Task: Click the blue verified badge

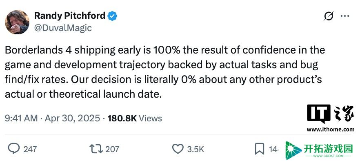Action: coord(113,16)
